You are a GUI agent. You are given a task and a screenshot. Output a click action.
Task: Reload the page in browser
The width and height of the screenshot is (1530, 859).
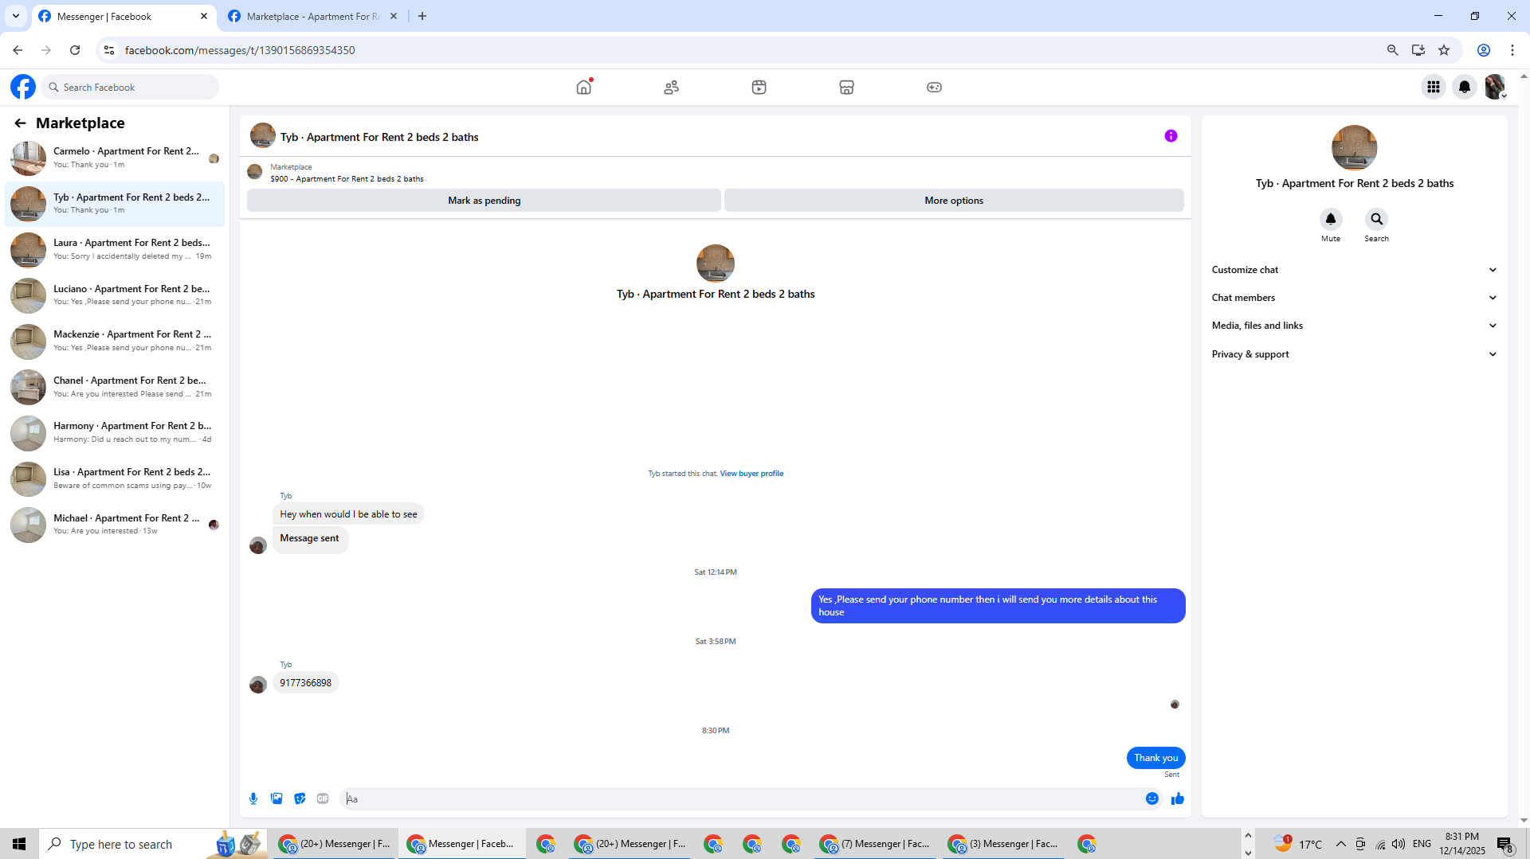click(x=75, y=50)
